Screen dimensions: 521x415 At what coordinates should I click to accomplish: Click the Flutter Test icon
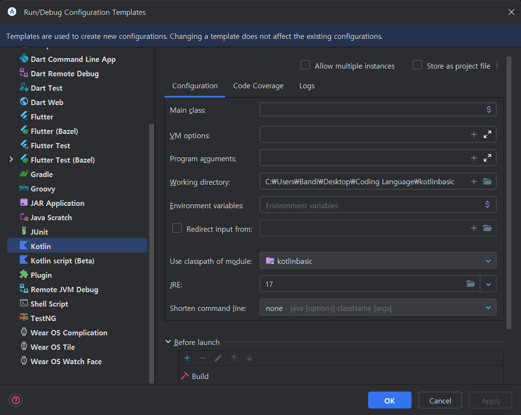[x=24, y=145]
